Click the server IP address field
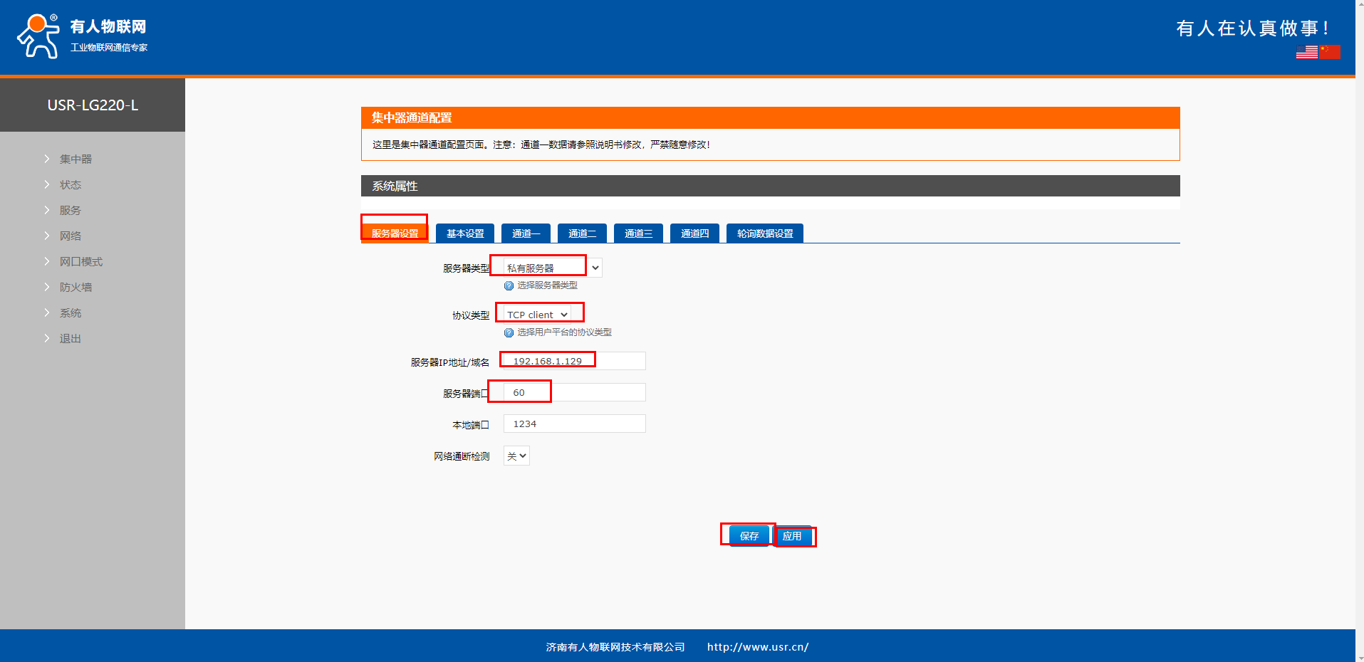 [x=574, y=361]
